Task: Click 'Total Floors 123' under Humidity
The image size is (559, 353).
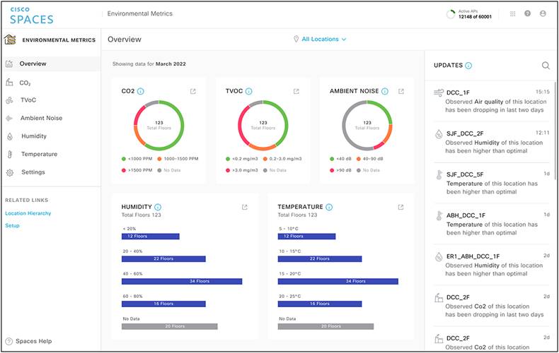Action: (142, 215)
